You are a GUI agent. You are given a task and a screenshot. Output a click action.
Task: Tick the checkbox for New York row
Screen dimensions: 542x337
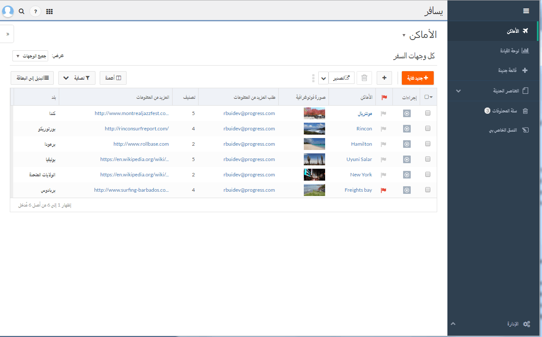coord(428,175)
